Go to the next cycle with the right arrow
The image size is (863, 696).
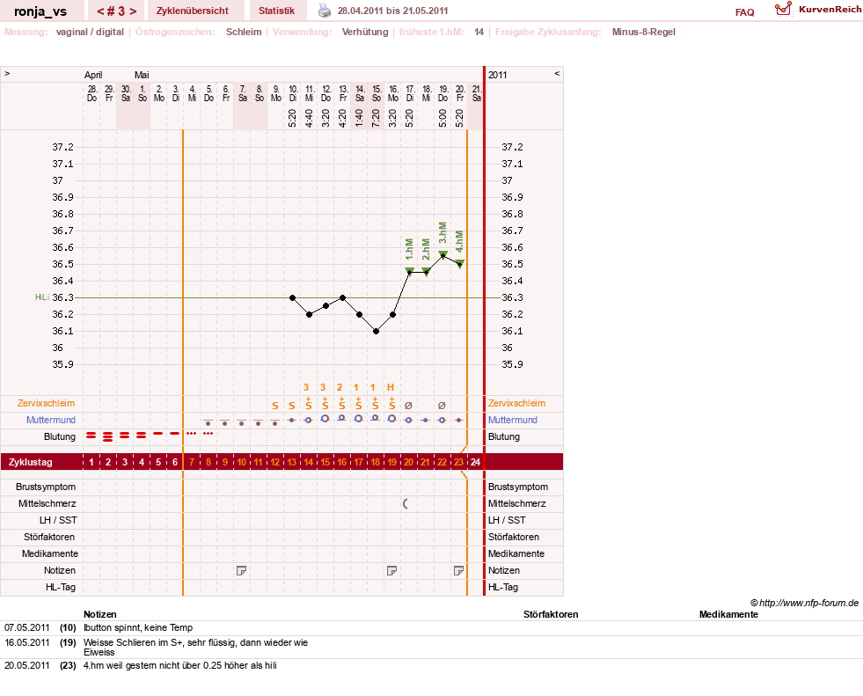coord(133,11)
